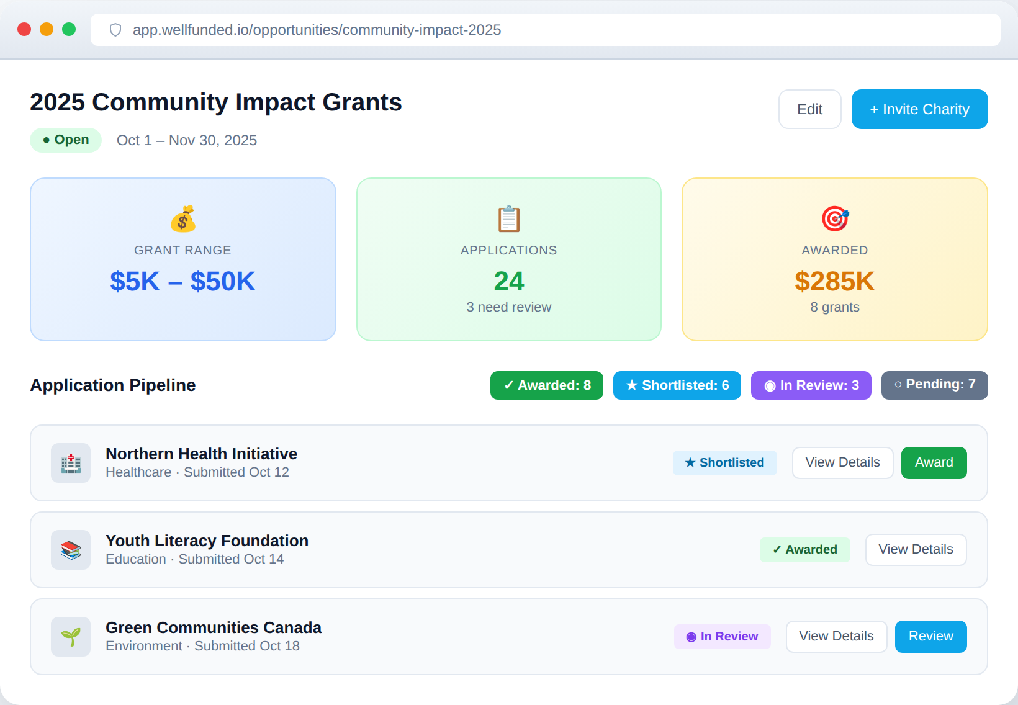Click the target icon on Awarded card

pyautogui.click(x=834, y=219)
